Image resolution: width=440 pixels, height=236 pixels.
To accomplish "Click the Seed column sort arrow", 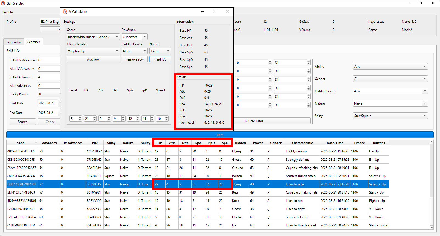I will (x=36, y=143).
